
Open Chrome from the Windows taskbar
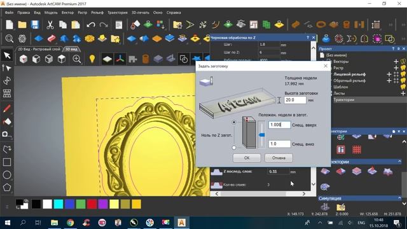(70, 223)
